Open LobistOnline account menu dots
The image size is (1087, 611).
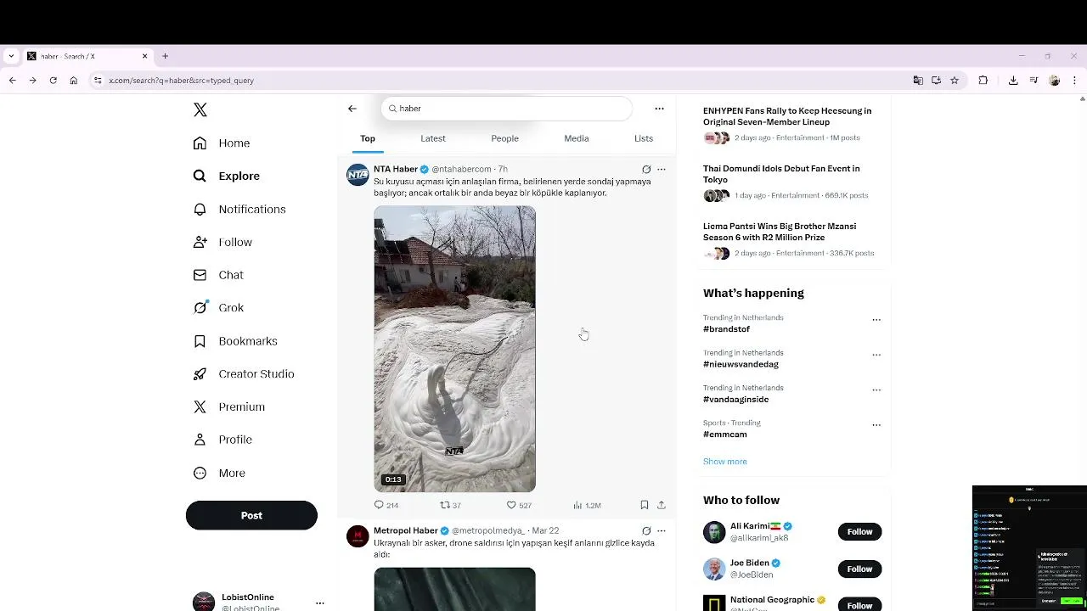coord(319,603)
